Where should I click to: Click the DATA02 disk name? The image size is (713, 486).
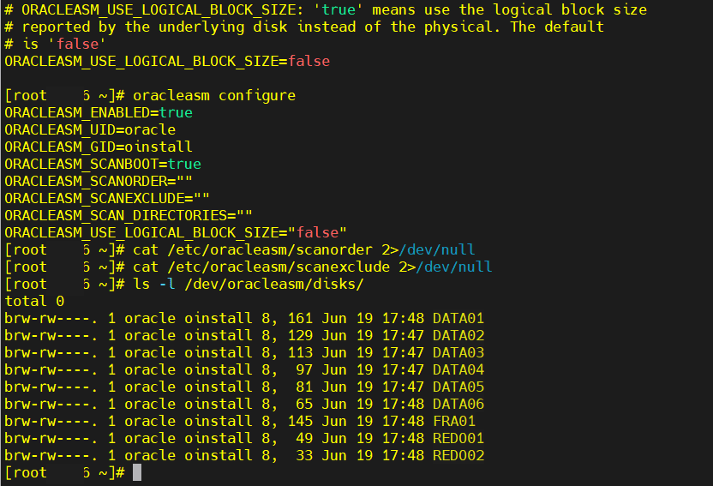pos(458,335)
